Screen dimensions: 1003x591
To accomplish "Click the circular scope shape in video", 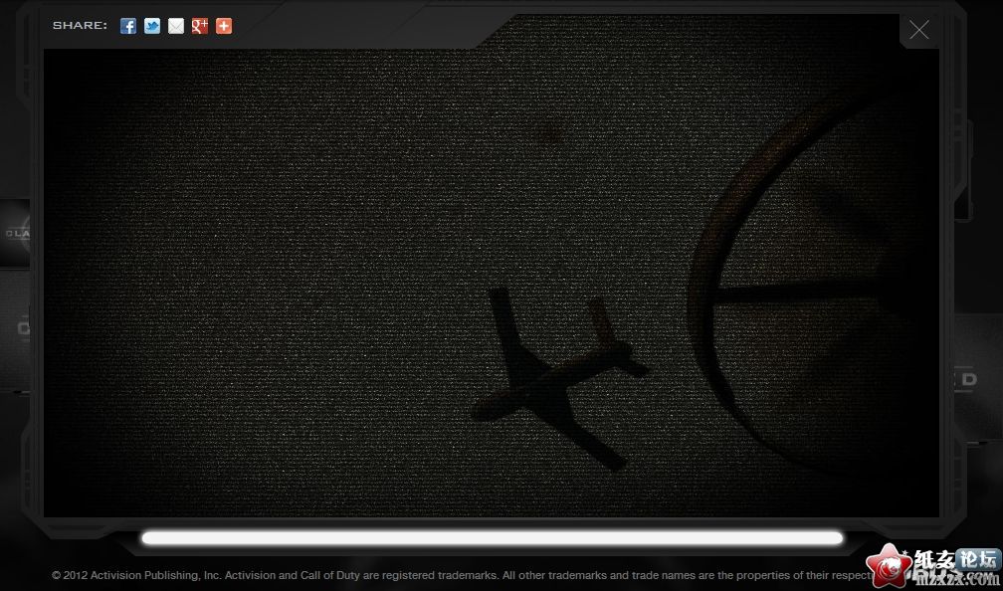I will coord(806,289).
